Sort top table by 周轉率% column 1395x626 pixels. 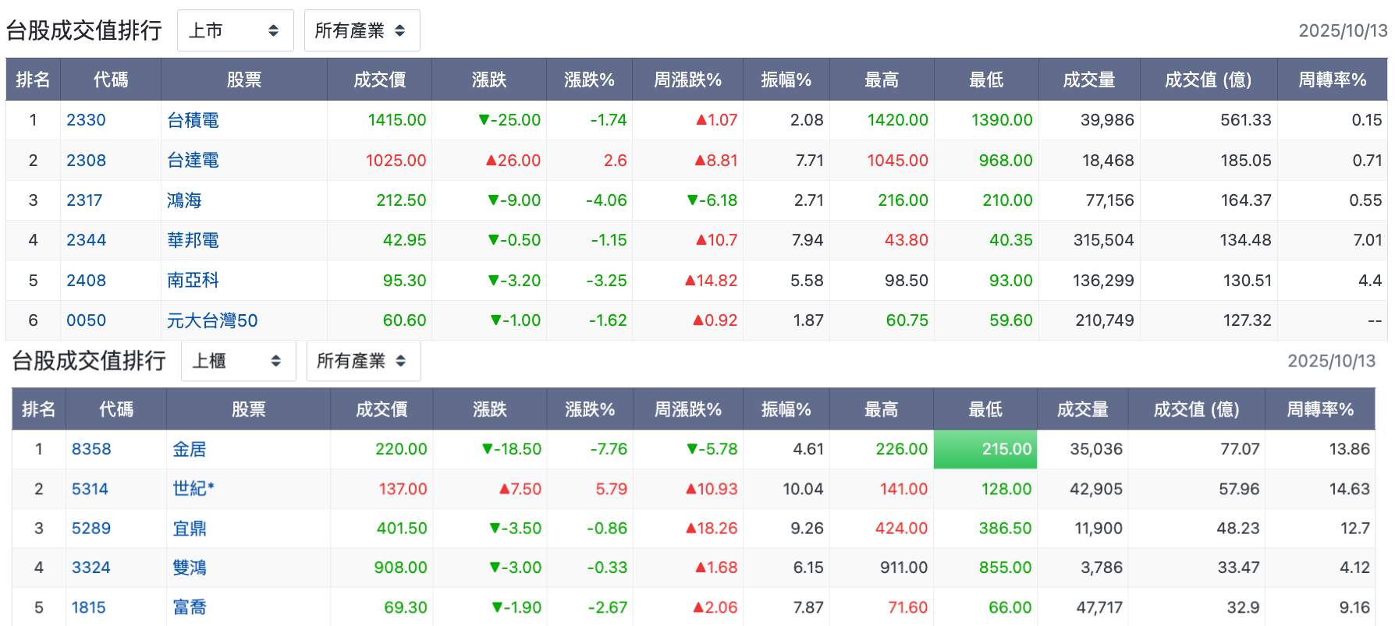pos(1332,80)
